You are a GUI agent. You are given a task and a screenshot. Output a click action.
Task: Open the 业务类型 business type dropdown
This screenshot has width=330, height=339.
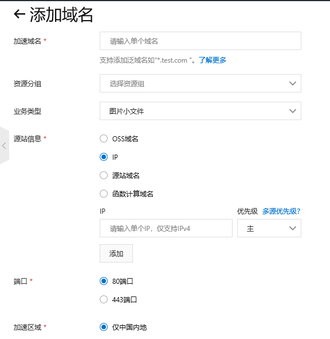201,111
